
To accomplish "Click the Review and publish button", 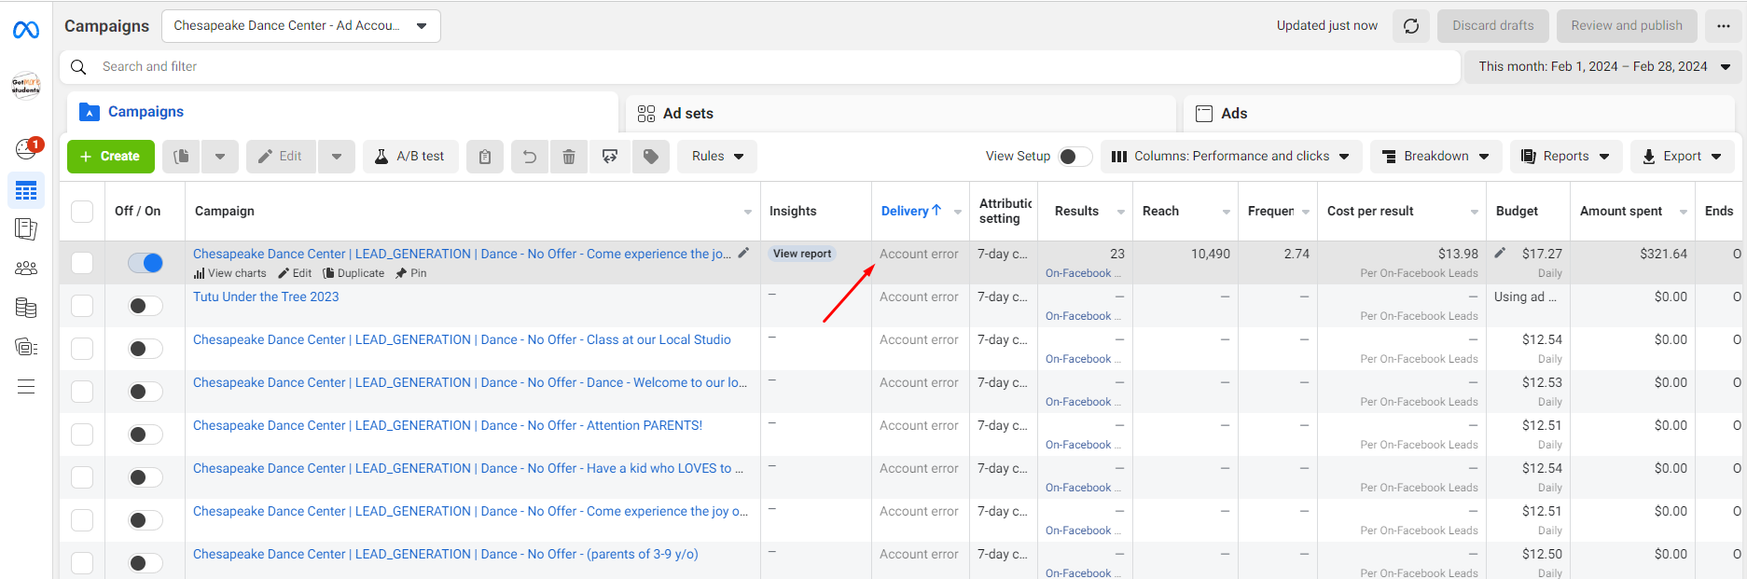I will 1627,26.
